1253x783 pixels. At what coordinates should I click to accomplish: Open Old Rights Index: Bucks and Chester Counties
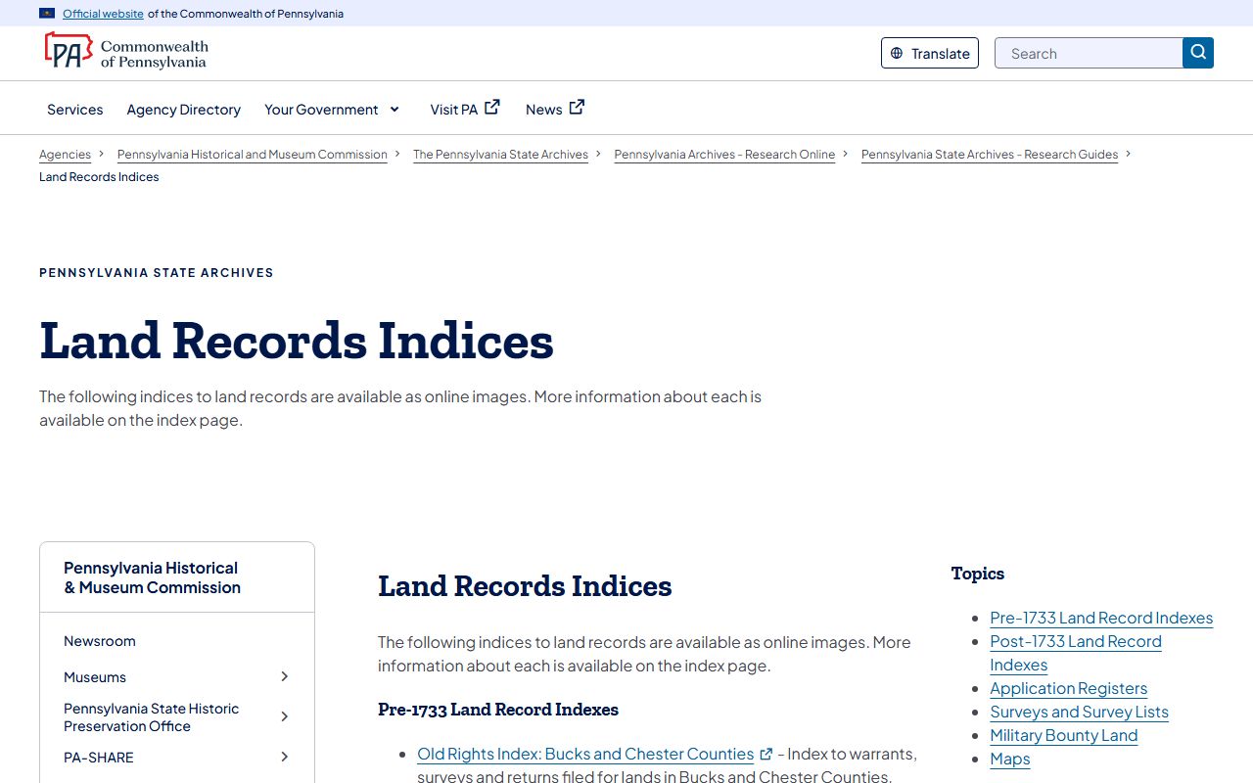(x=585, y=754)
